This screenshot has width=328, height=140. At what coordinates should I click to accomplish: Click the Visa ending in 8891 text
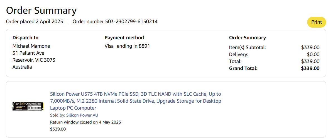pyautogui.click(x=127, y=46)
